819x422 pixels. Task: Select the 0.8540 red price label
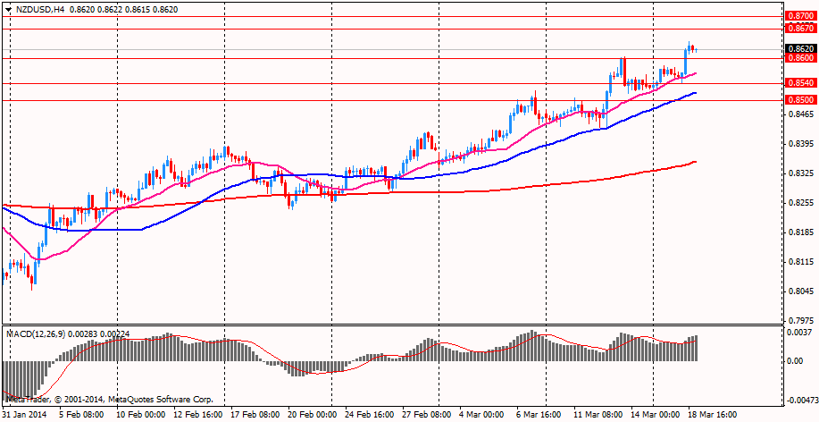tap(798, 83)
